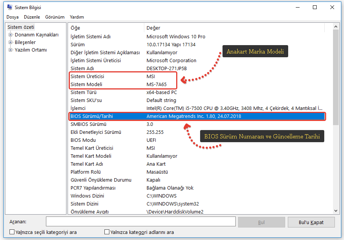Screen dimensions: 344x240
Task: Expand the Yazılım Ortamı tree node
Action: [11, 50]
